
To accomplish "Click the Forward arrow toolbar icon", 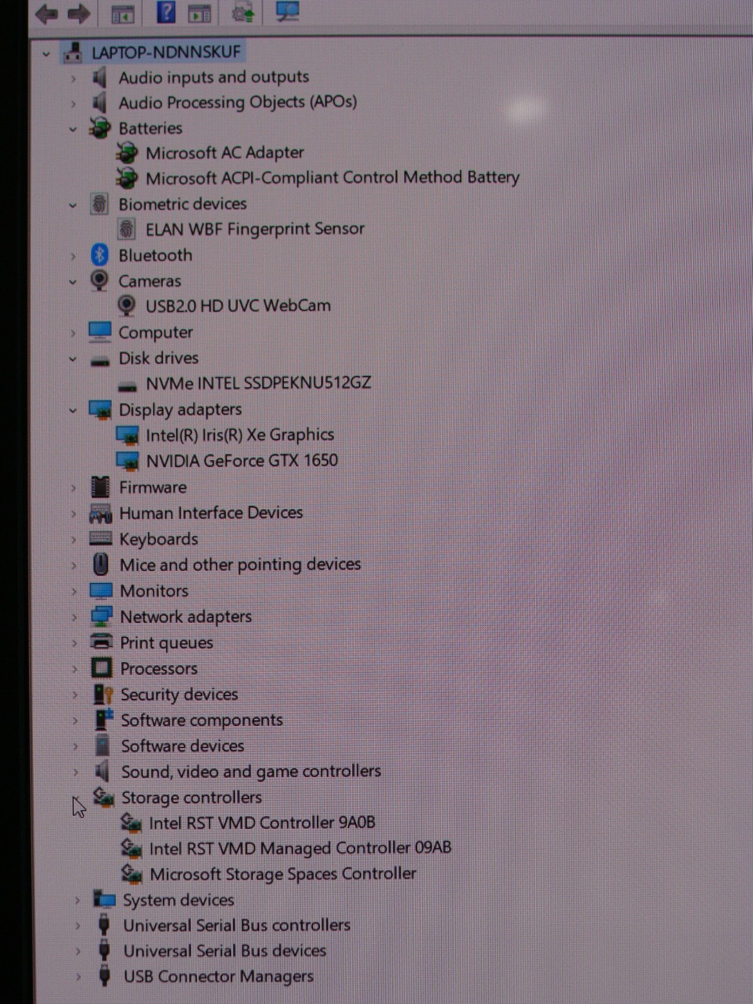I will [x=78, y=13].
